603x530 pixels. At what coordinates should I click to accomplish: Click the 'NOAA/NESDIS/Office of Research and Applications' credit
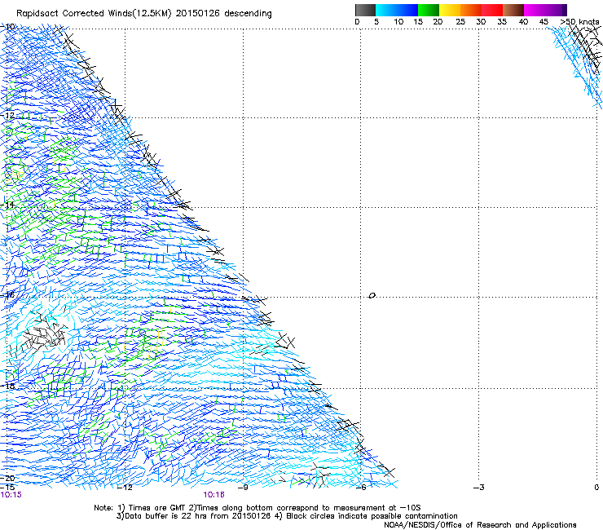[480, 525]
